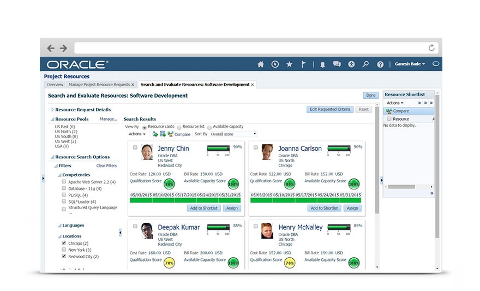Select the Available capacity view option
Image resolution: width=480 pixels, height=291 pixels.
209,127
